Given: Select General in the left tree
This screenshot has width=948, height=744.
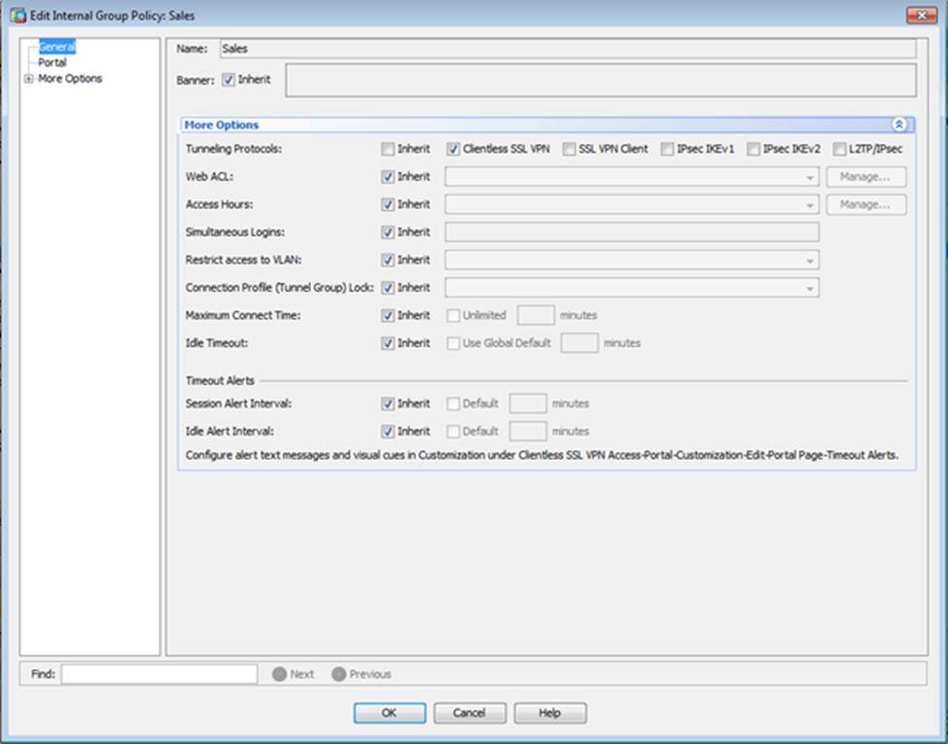Looking at the screenshot, I should coord(56,47).
